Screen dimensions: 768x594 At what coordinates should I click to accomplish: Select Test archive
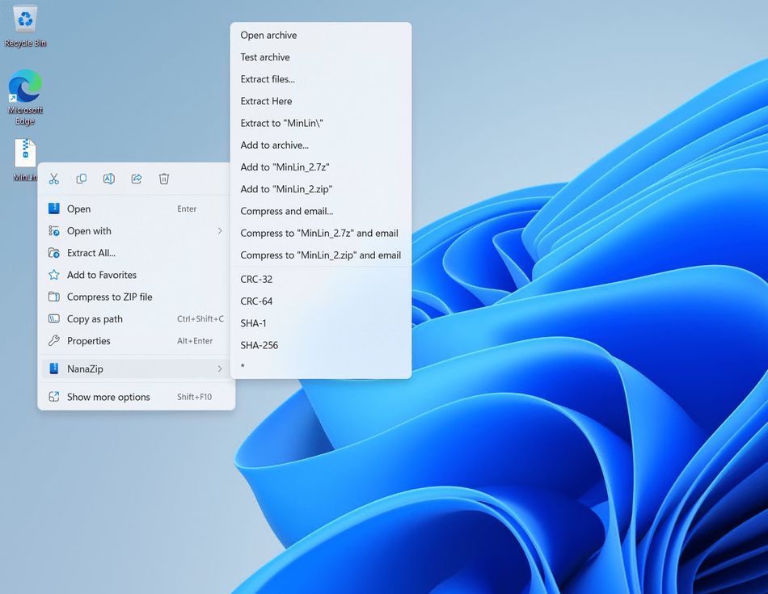(x=264, y=57)
